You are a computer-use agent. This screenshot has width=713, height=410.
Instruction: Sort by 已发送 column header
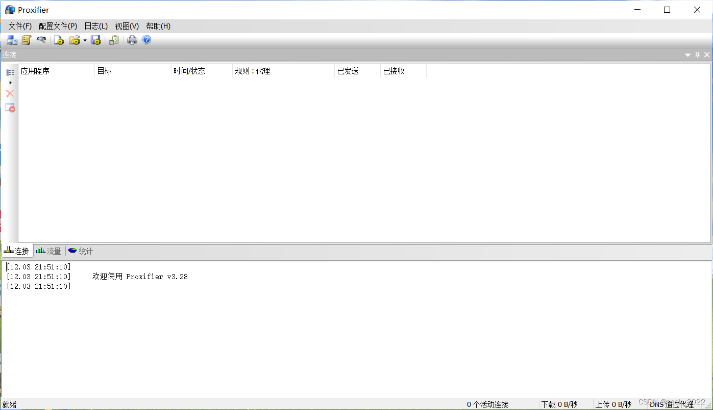tap(358, 71)
